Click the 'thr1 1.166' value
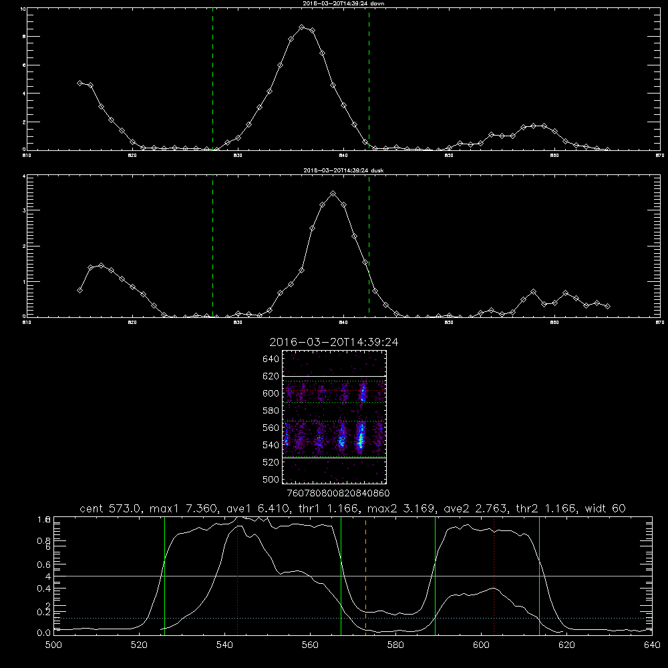The width and height of the screenshot is (668, 668). point(330,508)
